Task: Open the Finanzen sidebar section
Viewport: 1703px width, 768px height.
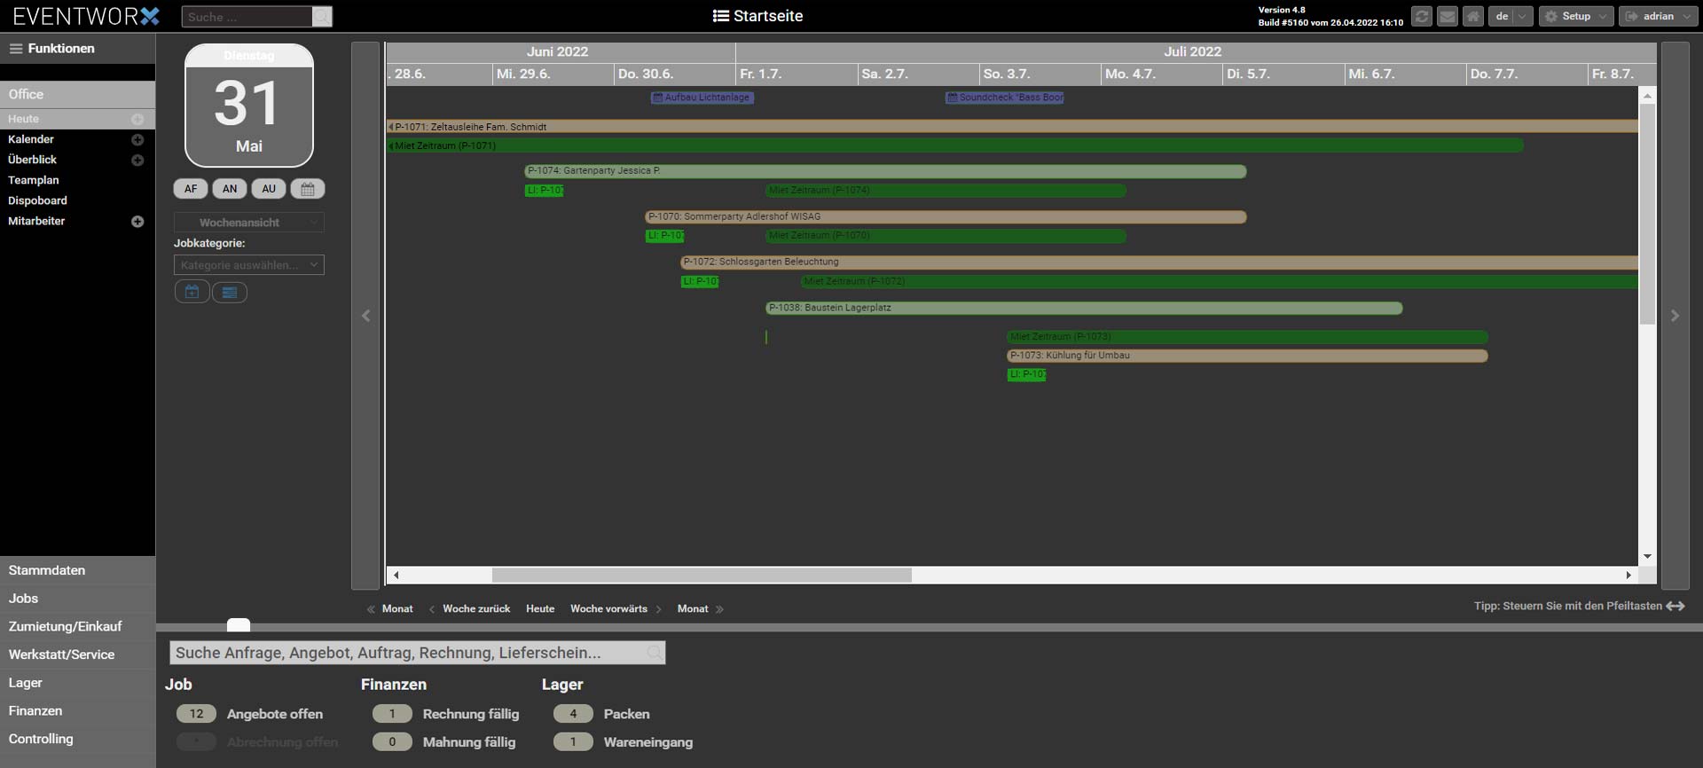Action: click(x=77, y=711)
